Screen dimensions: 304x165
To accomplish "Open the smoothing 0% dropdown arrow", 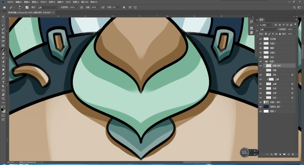I will tap(120, 7).
